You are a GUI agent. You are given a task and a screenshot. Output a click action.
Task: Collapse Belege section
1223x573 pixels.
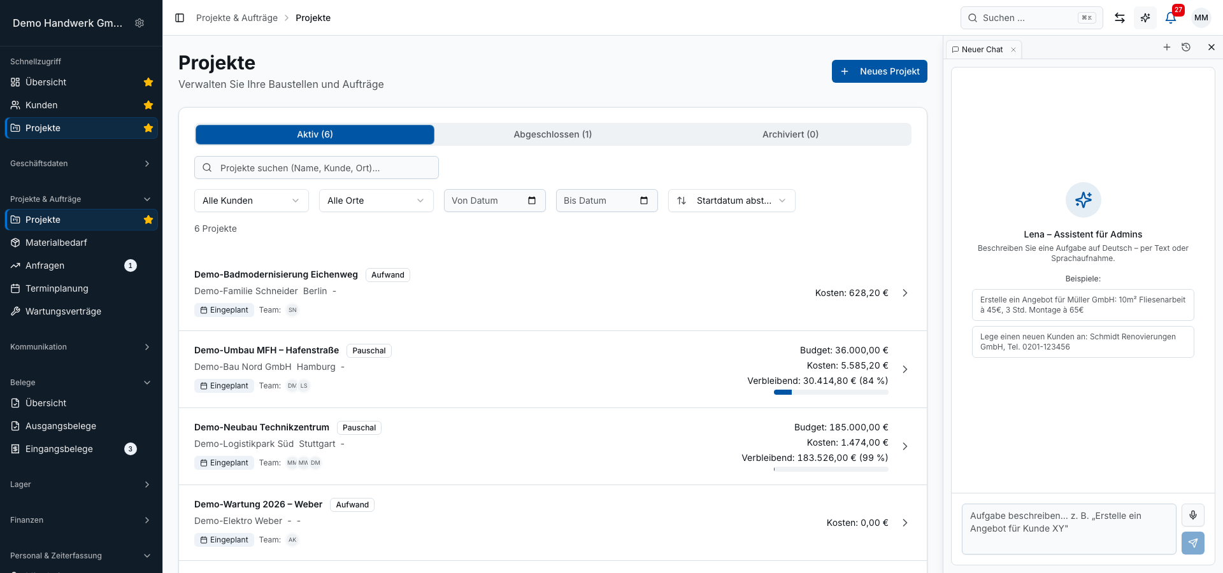pyautogui.click(x=82, y=383)
